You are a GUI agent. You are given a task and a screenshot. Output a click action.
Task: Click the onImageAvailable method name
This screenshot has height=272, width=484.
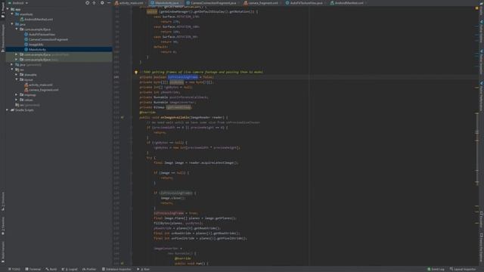[175, 118]
